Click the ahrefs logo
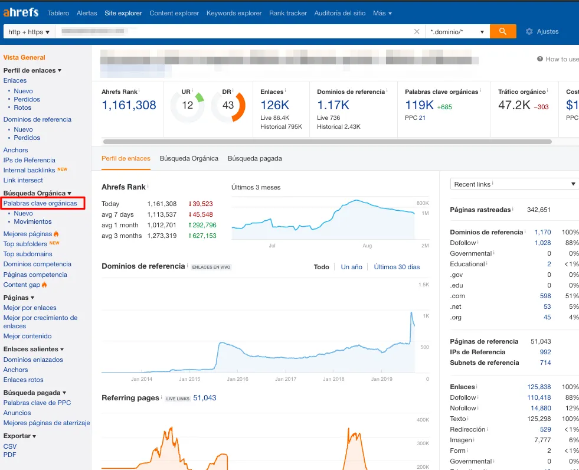The height and width of the screenshot is (470, 579). click(21, 12)
